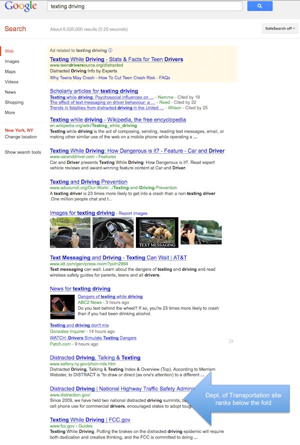Click Report images link
The image size is (300, 445).
[133, 213]
